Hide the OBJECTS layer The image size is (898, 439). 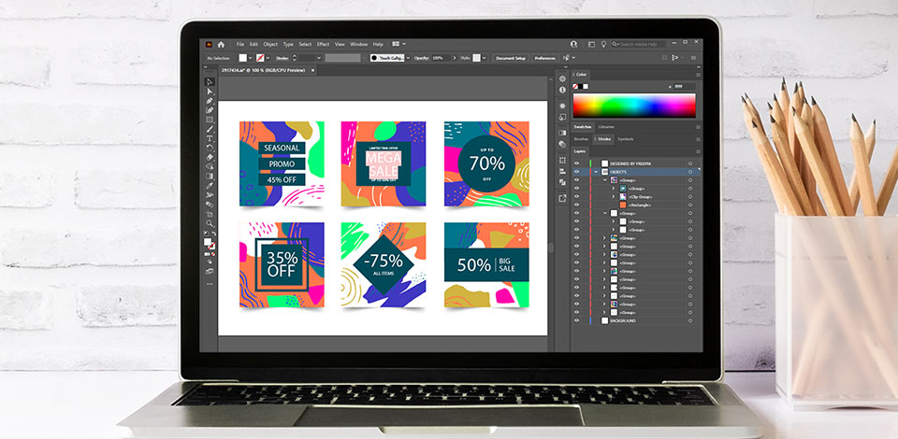(x=577, y=172)
